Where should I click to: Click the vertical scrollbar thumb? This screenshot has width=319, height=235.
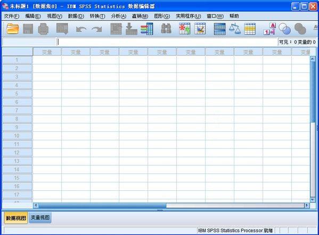click(x=313, y=92)
